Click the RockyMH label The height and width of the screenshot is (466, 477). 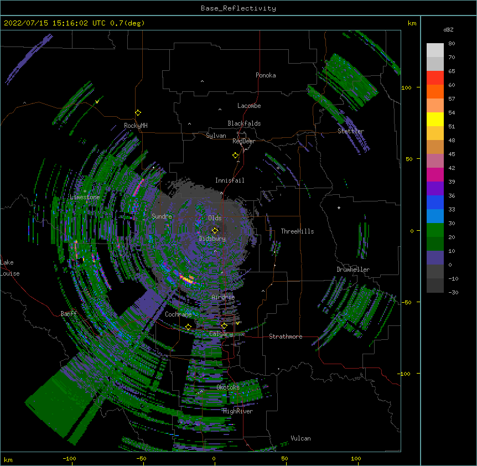pyautogui.click(x=136, y=126)
